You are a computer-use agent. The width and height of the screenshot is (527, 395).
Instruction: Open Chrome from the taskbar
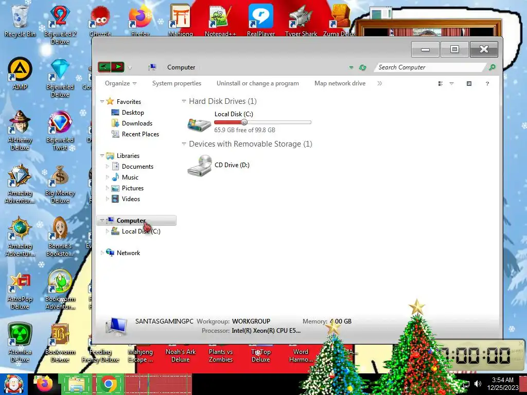(x=109, y=384)
